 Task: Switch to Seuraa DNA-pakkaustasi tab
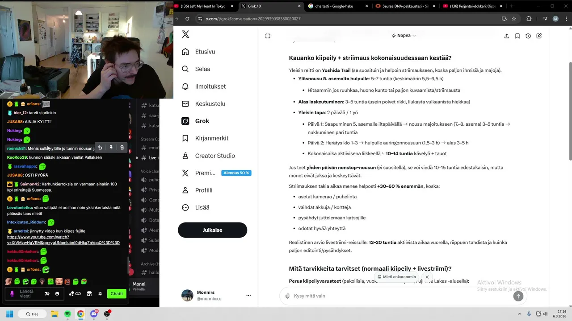tap(404, 6)
